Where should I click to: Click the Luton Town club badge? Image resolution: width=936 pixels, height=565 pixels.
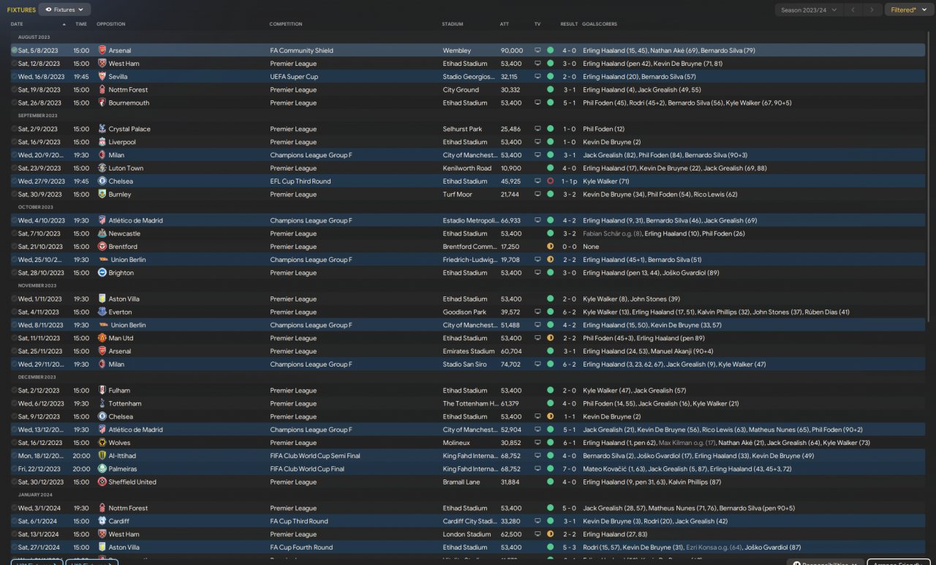click(102, 168)
